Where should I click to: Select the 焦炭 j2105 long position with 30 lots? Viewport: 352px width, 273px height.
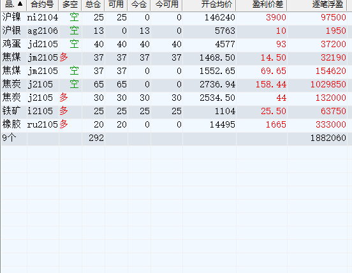[x=174, y=98]
